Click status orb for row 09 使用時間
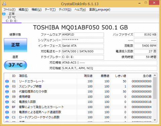 [x=7, y=97]
